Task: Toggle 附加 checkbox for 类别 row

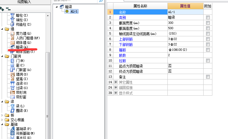Action: [x=208, y=18]
